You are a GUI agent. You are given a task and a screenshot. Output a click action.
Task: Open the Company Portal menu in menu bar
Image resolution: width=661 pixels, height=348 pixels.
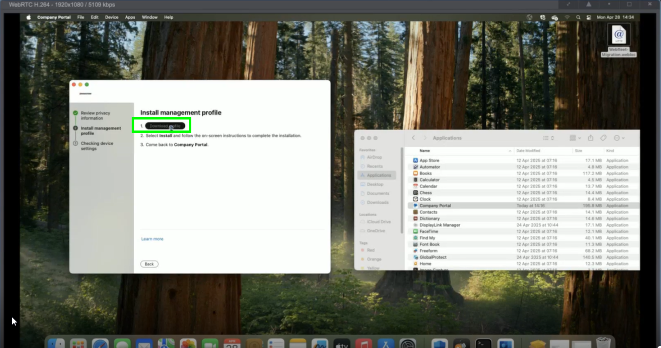point(54,17)
